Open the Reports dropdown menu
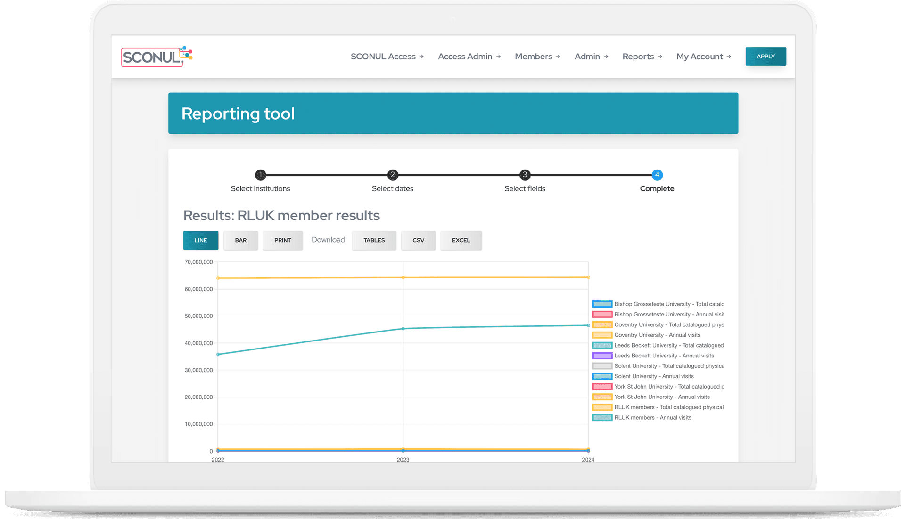Image resolution: width=905 pixels, height=519 pixels. point(639,56)
